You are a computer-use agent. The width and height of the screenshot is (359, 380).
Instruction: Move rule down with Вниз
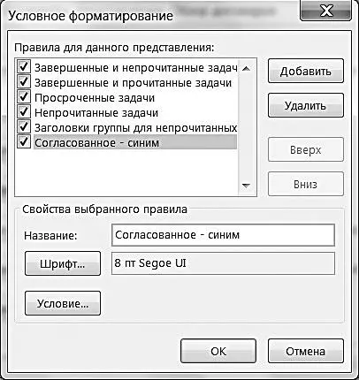tap(306, 184)
